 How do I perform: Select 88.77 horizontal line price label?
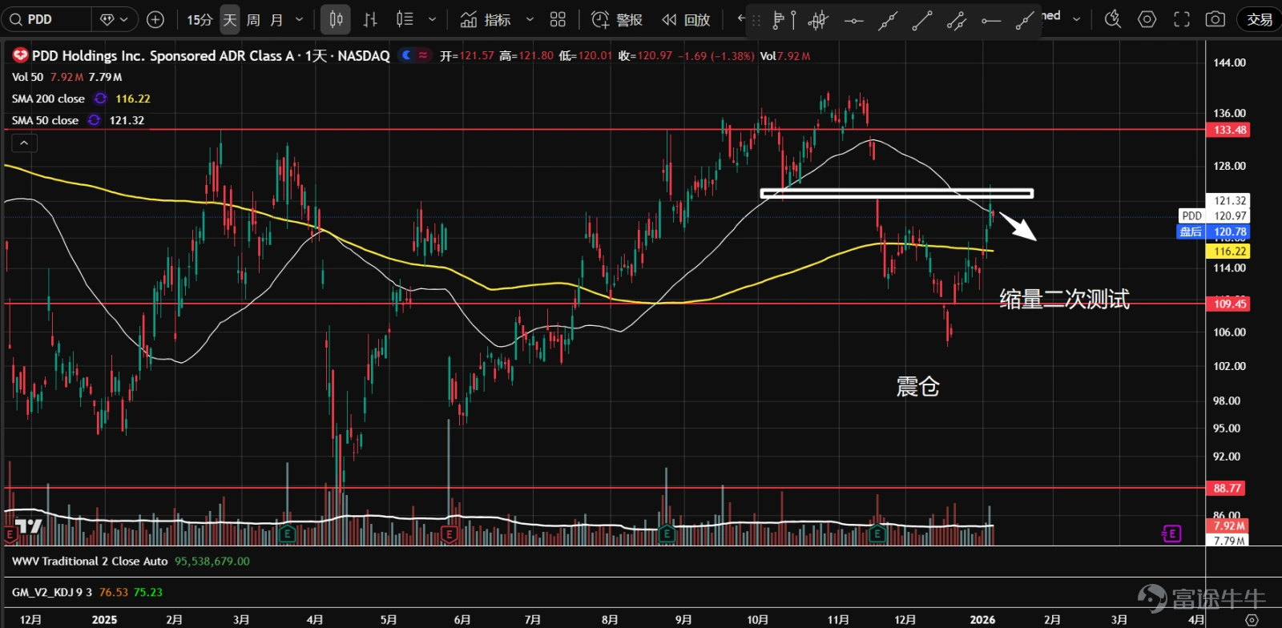point(1227,488)
